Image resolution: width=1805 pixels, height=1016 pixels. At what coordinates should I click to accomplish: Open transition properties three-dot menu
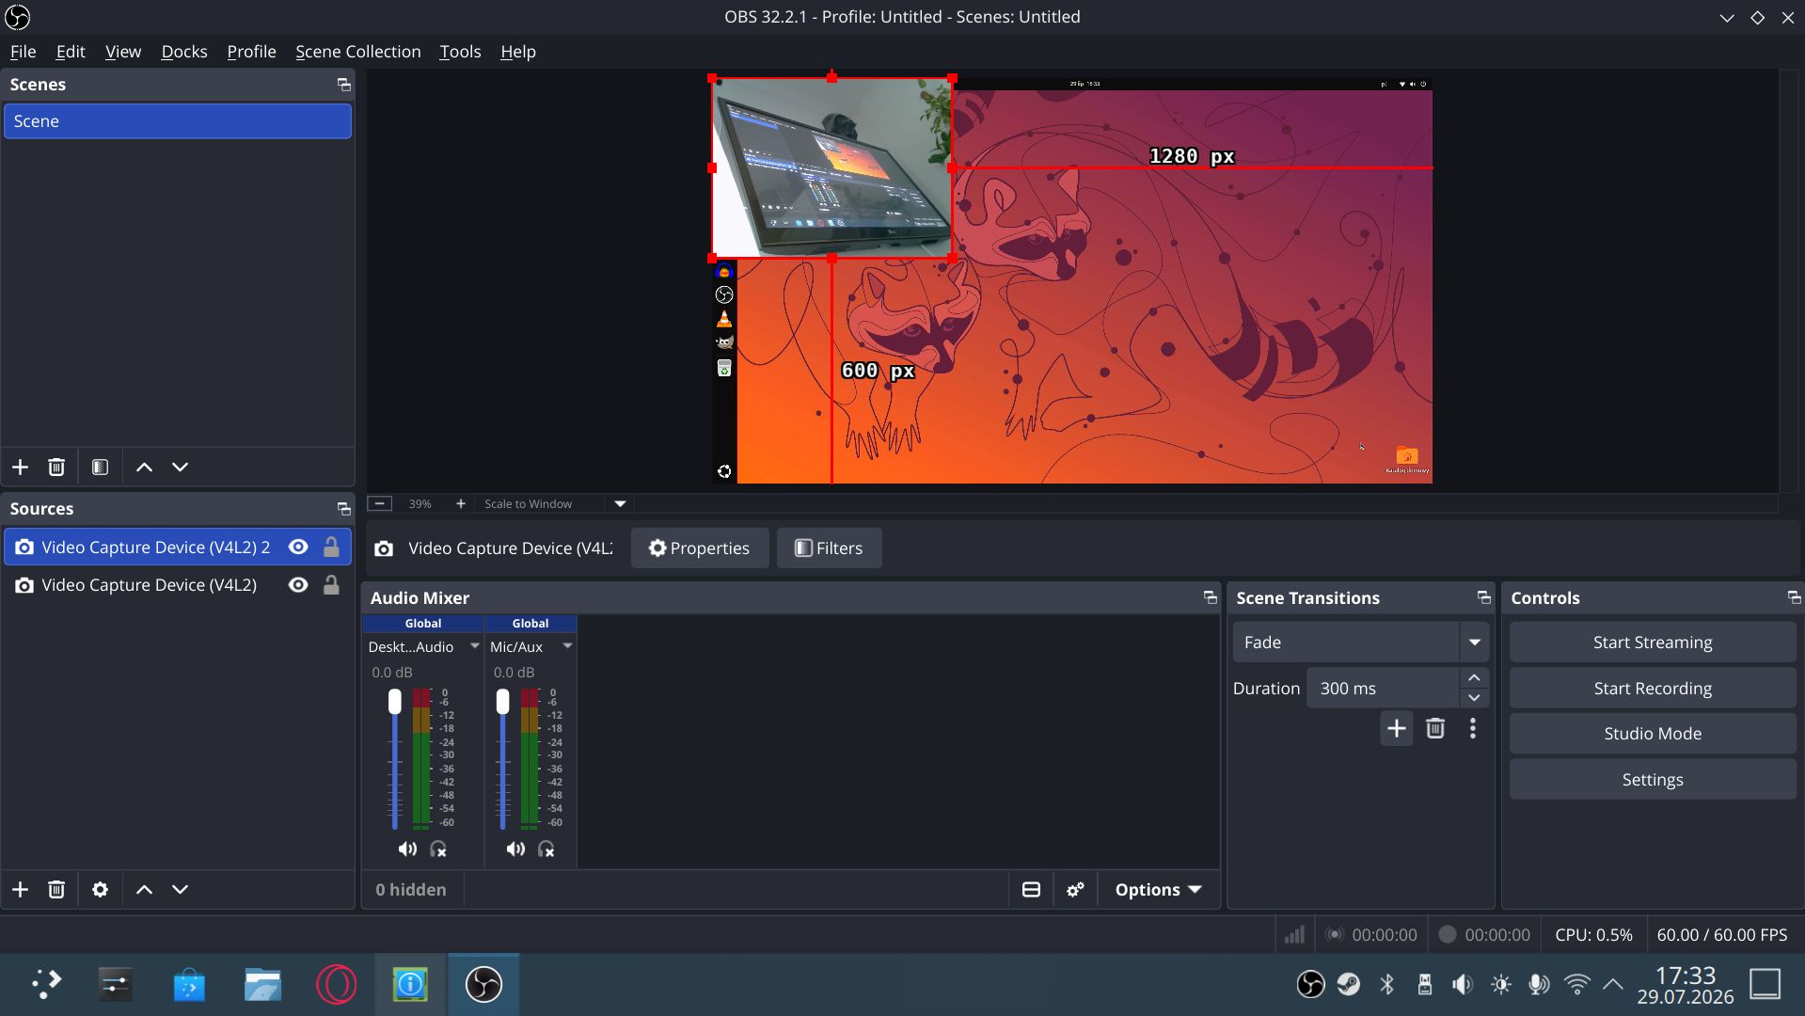click(1472, 728)
